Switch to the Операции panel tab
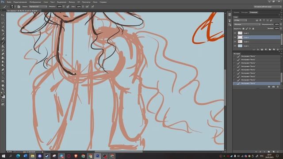 point(253,12)
